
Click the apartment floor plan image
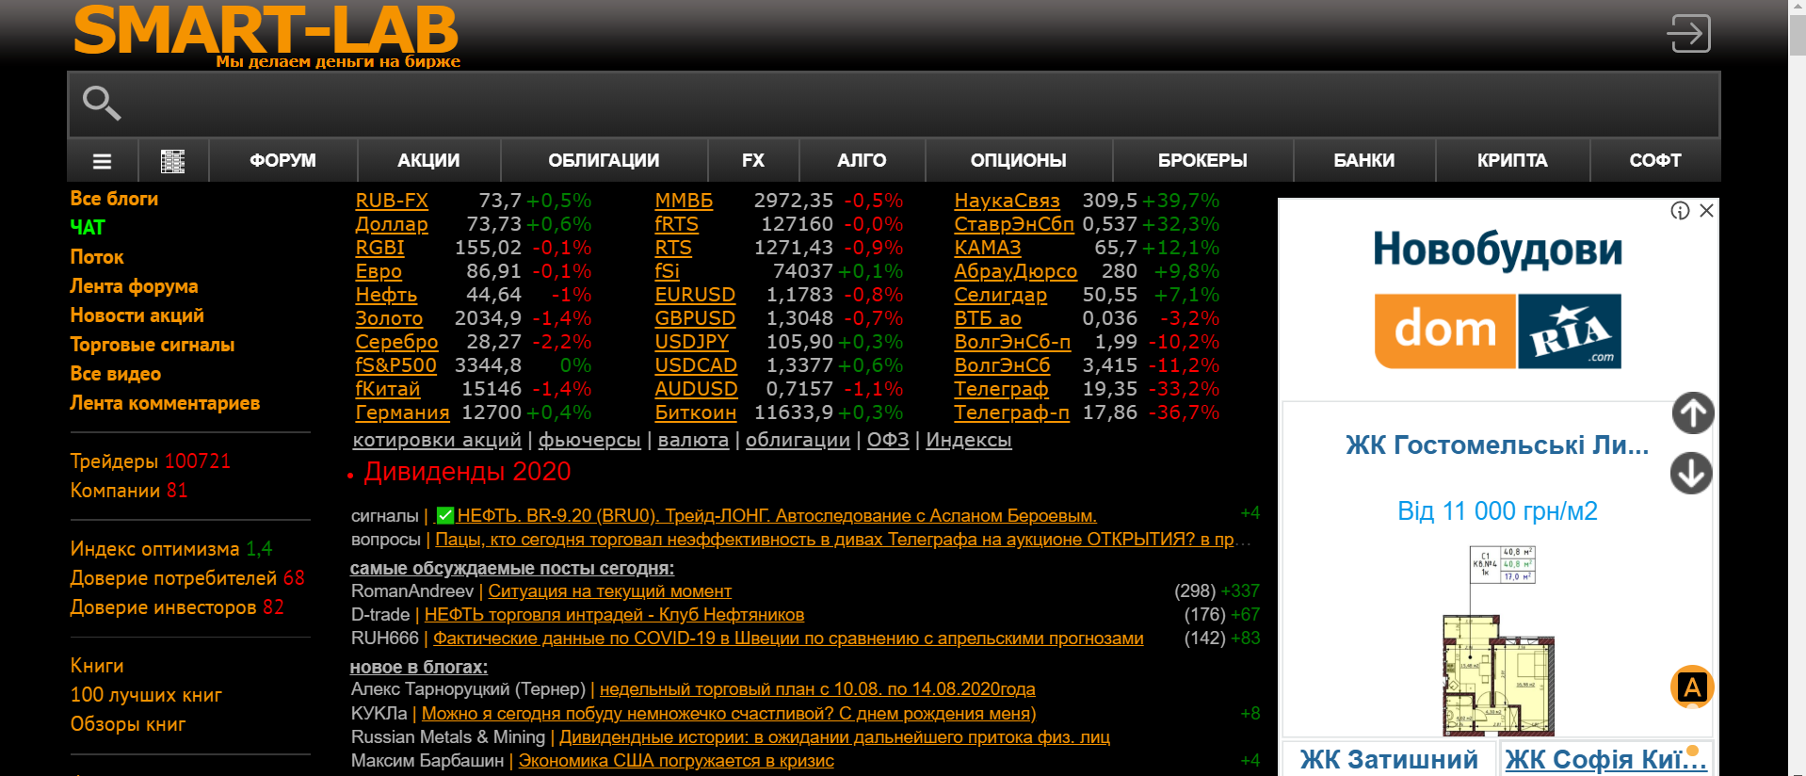[1498, 640]
